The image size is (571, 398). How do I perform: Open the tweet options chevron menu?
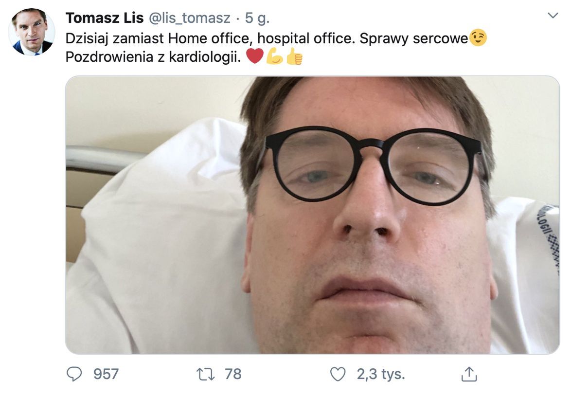click(x=553, y=16)
